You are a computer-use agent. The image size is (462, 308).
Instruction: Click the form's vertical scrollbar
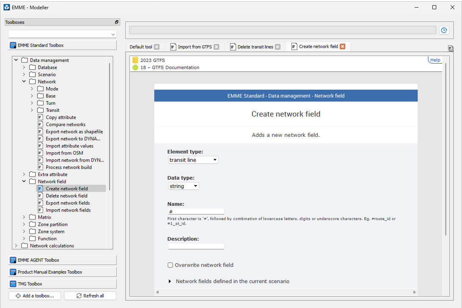point(446,149)
